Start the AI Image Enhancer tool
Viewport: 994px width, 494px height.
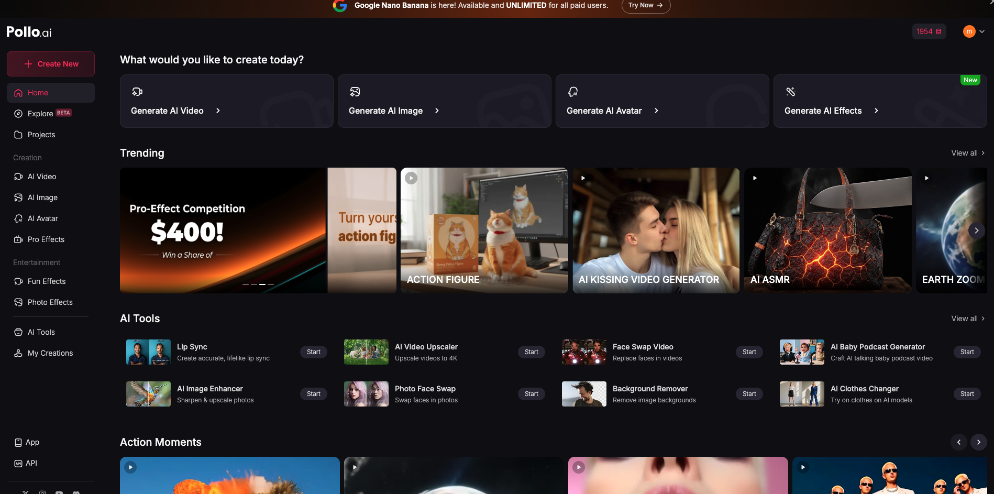314,394
